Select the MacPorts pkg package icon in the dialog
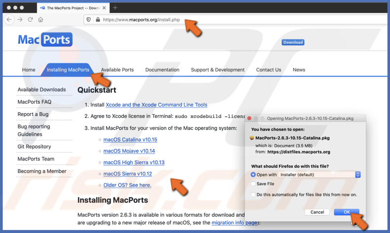390x233 pixels. click(x=252, y=138)
